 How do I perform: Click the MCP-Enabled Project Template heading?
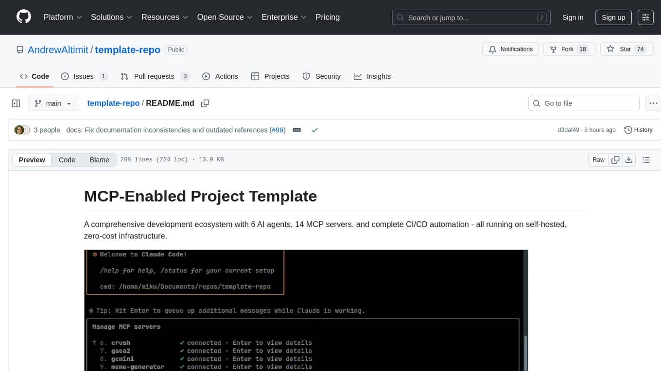pos(200,196)
